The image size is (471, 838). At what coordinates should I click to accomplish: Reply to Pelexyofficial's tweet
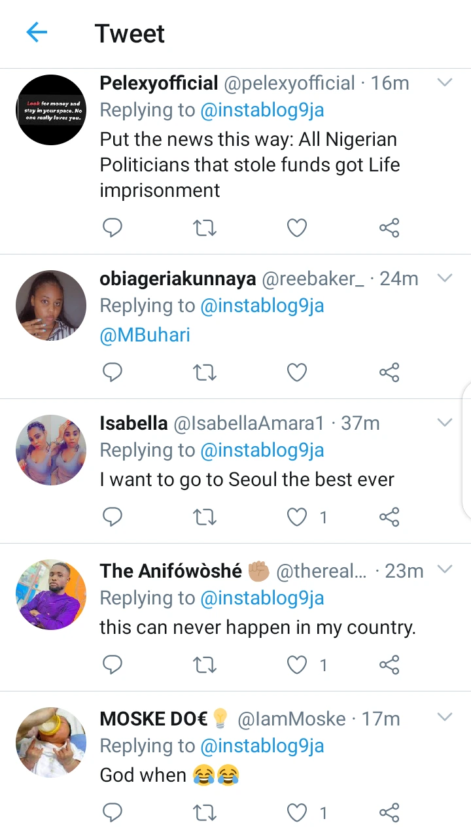pyautogui.click(x=113, y=228)
